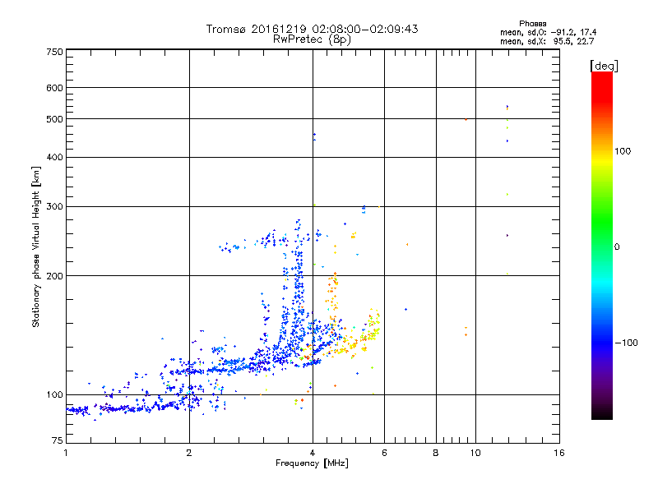Click the x-axis '1' tick label
Image resolution: width=658 pixels, height=493 pixels.
click(66, 453)
